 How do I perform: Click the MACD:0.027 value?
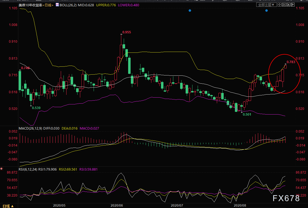(89, 128)
